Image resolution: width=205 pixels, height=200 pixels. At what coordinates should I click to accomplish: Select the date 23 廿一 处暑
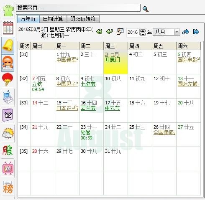91,135
